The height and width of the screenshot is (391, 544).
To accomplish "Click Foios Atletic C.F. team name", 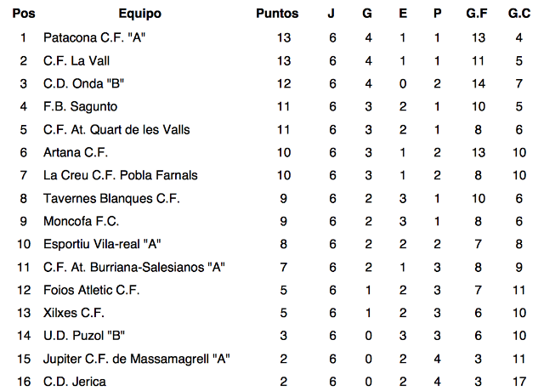I will point(91,290).
